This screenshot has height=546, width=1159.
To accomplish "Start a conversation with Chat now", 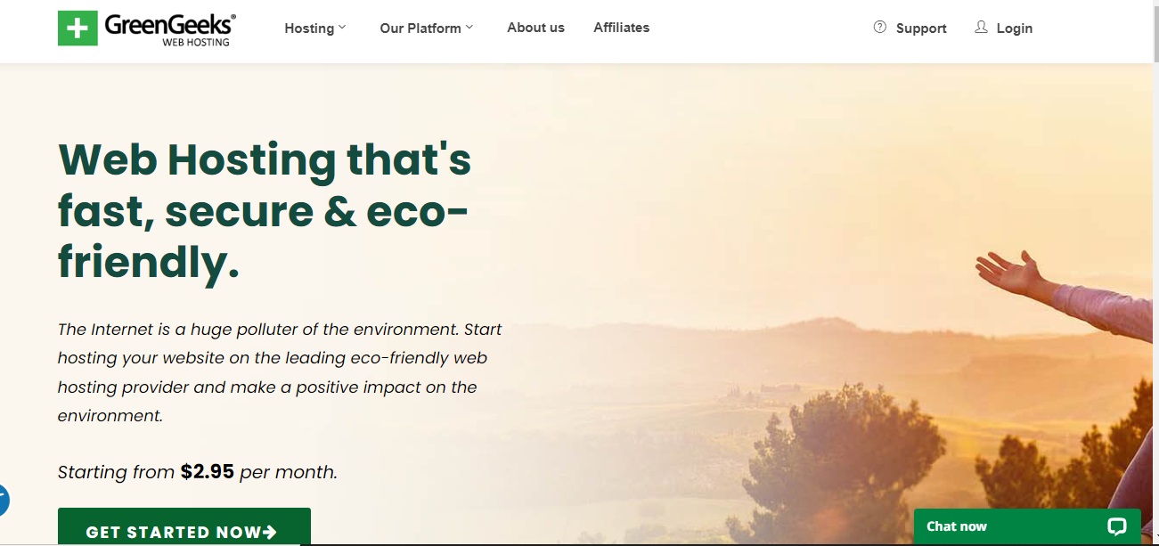I will [957, 526].
